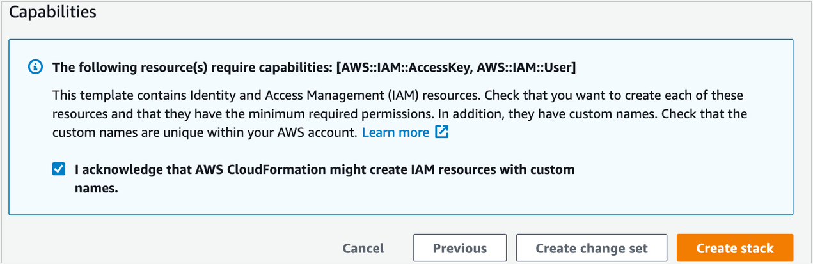Image resolution: width=813 pixels, height=264 pixels.
Task: Click the "names." line under the acknowledgement
Action: [x=97, y=188]
